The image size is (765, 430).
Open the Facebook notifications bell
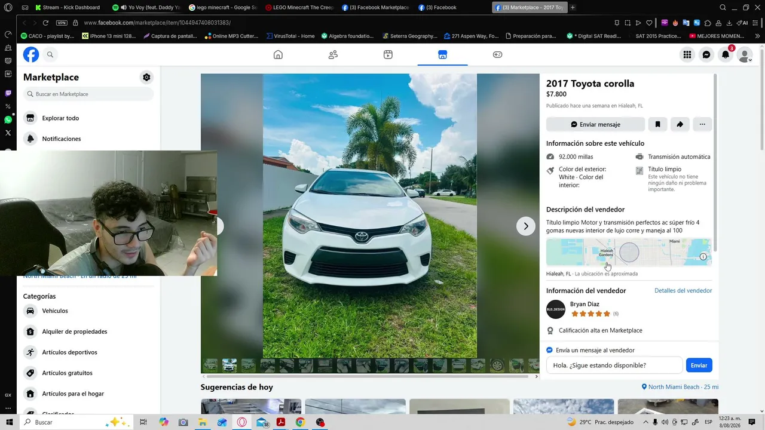pos(726,55)
